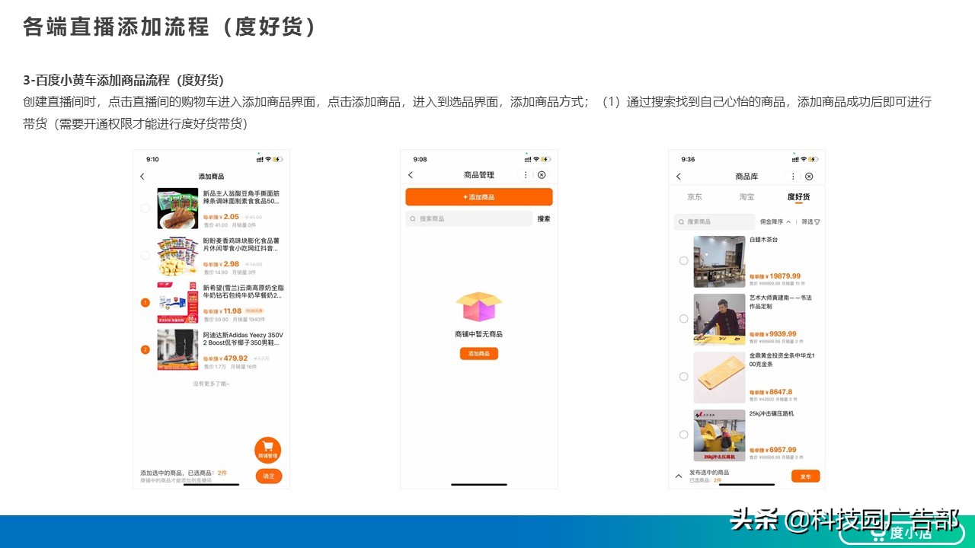Click the back arrow on 添加商品 screen
This screenshot has width=975, height=548.
(x=142, y=176)
